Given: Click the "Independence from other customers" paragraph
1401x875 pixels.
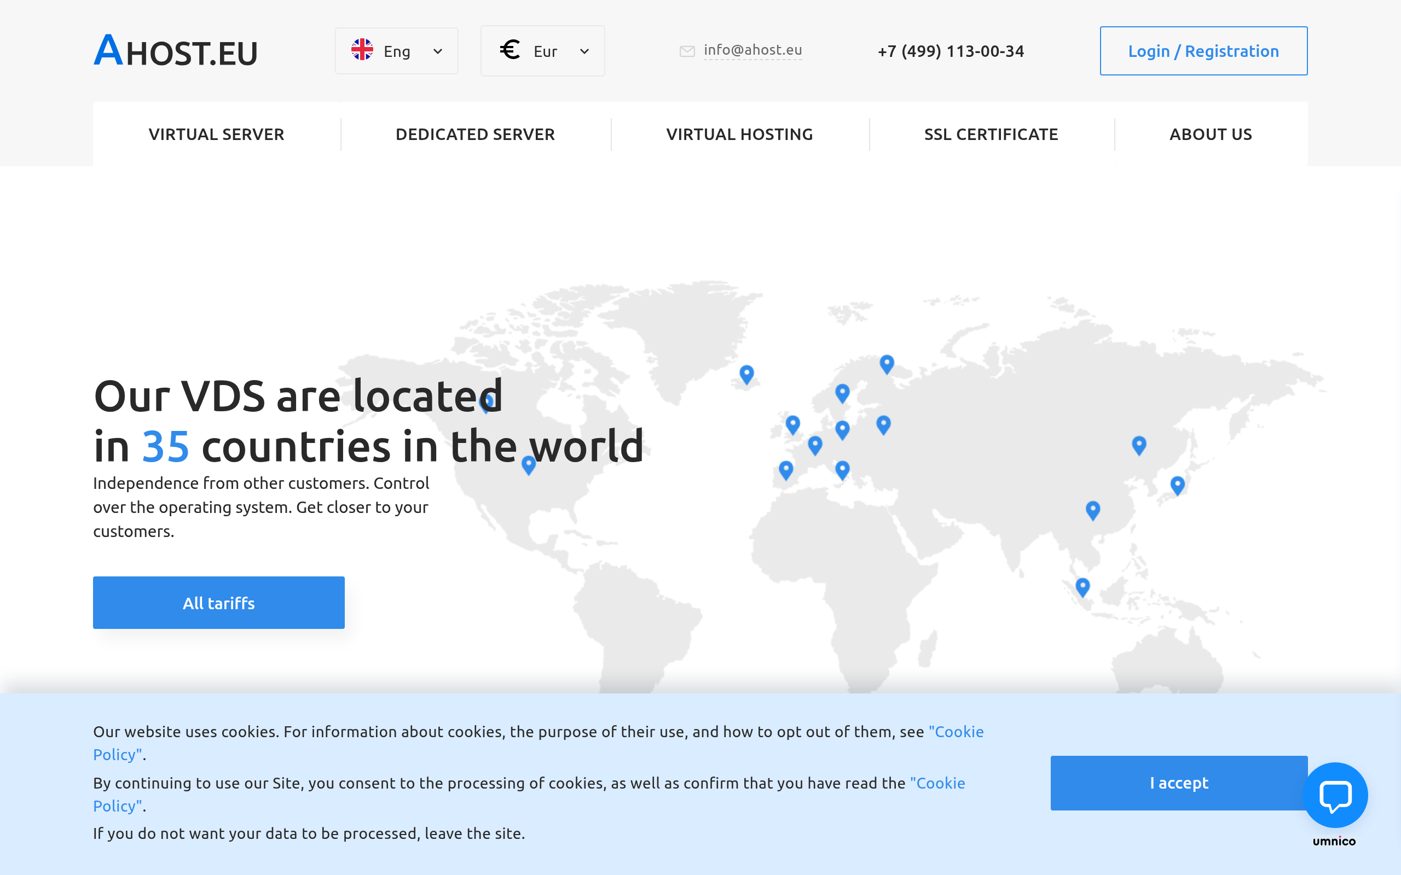Looking at the screenshot, I should pyautogui.click(x=261, y=507).
